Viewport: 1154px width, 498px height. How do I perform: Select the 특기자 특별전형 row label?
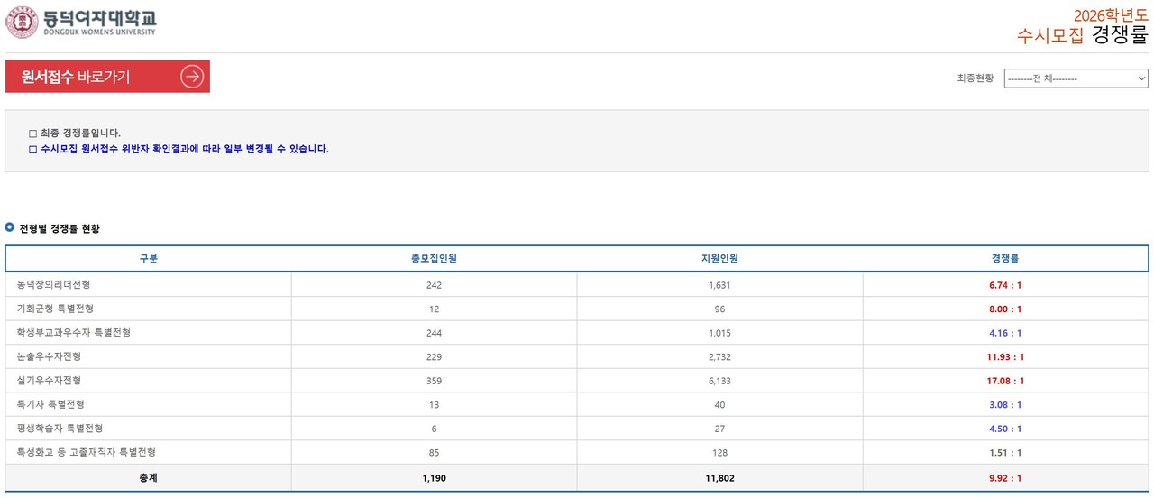50,404
